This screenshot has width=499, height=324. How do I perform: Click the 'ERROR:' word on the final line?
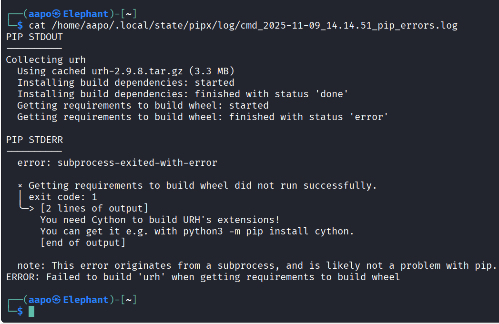tap(23, 277)
